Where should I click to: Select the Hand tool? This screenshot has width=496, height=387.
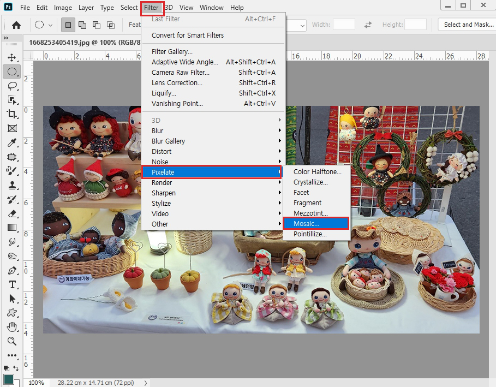point(11,327)
